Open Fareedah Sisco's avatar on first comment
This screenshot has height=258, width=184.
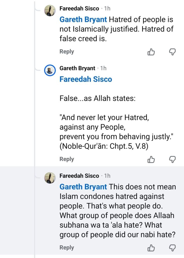(50, 10)
